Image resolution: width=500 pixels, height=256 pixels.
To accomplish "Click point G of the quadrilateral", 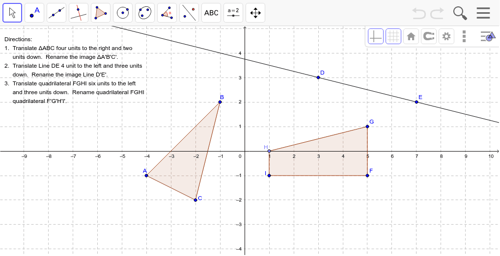I will pyautogui.click(x=367, y=127).
